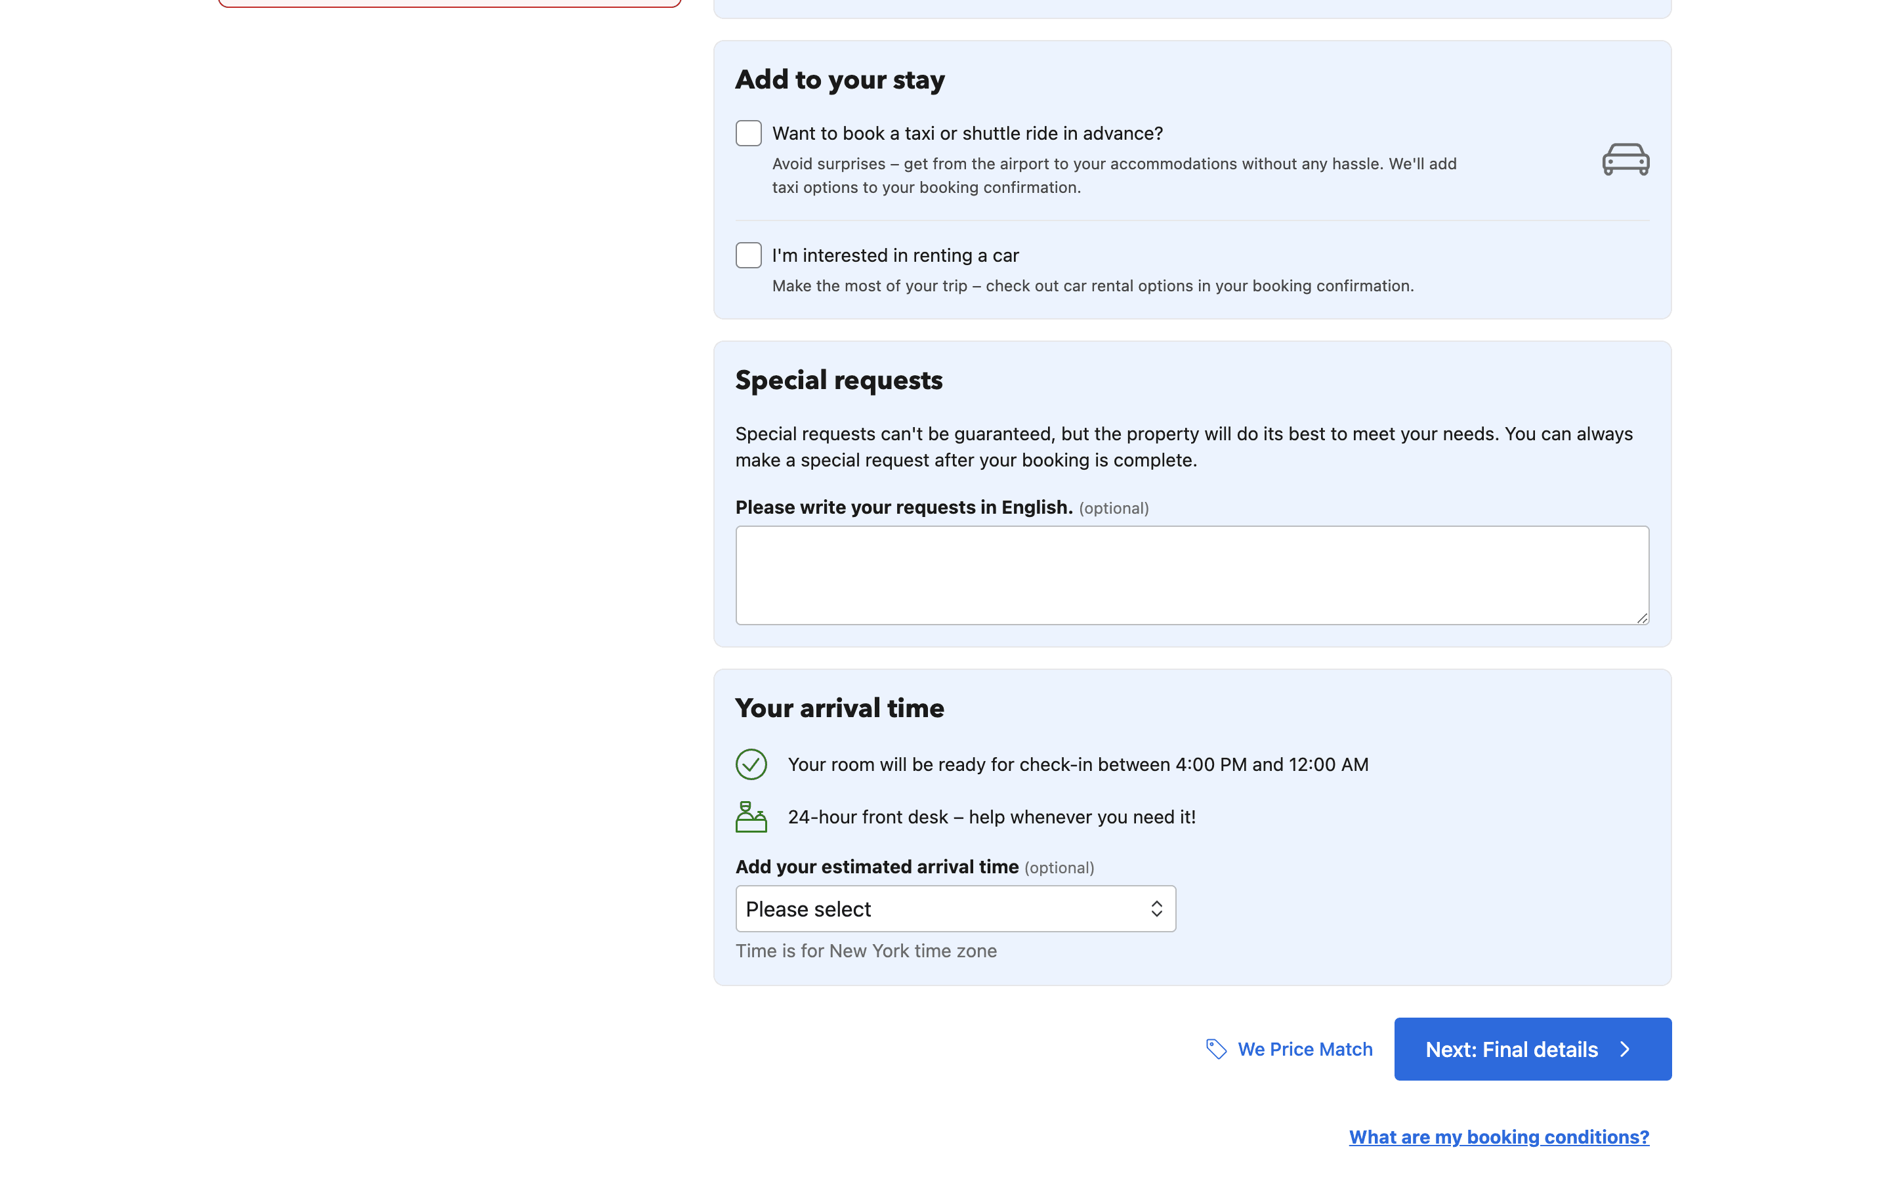Click the 'Add to your stay' heading
The image size is (1890, 1181).
[839, 79]
